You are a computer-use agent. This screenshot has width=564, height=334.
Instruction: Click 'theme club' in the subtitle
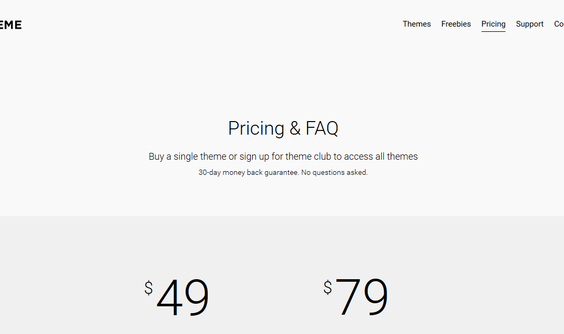point(308,157)
